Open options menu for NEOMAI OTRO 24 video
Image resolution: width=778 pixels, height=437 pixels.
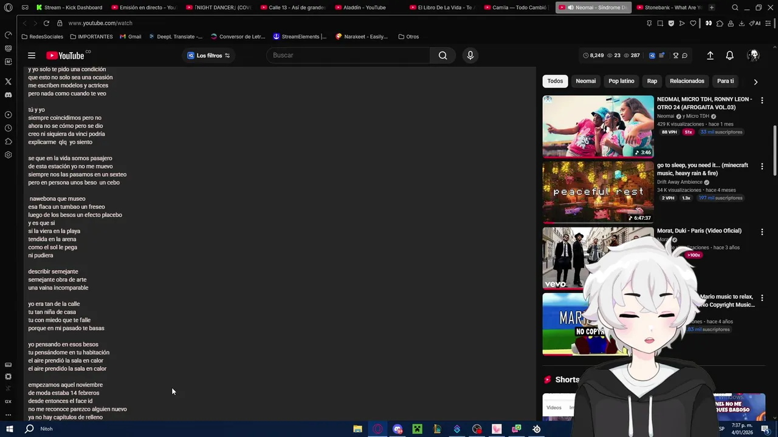pyautogui.click(x=762, y=100)
